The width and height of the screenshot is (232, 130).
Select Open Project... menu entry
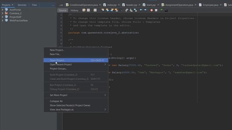76,60
